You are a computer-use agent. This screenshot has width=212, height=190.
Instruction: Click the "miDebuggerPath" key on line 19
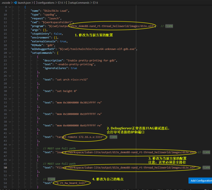43,49
